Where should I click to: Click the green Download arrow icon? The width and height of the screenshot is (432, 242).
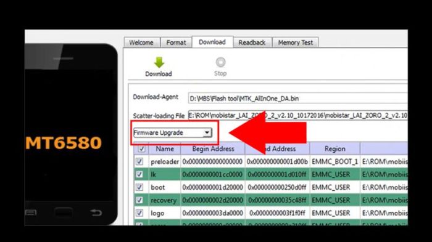point(159,62)
